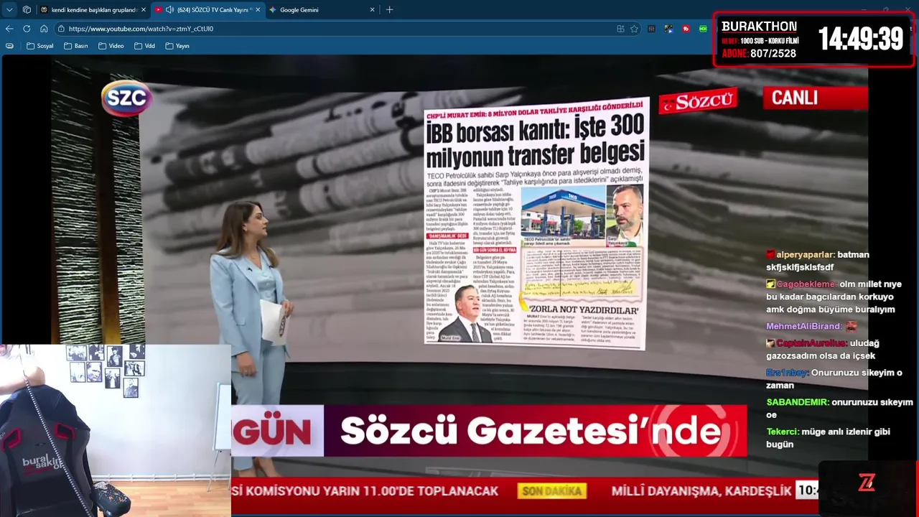Click the 'İBB borsası kanıtı' headline
Viewport: 919px width, 517px height.
tap(536, 142)
